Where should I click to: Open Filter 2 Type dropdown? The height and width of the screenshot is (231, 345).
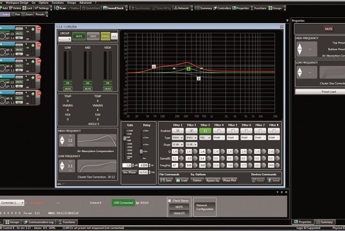click(191, 137)
